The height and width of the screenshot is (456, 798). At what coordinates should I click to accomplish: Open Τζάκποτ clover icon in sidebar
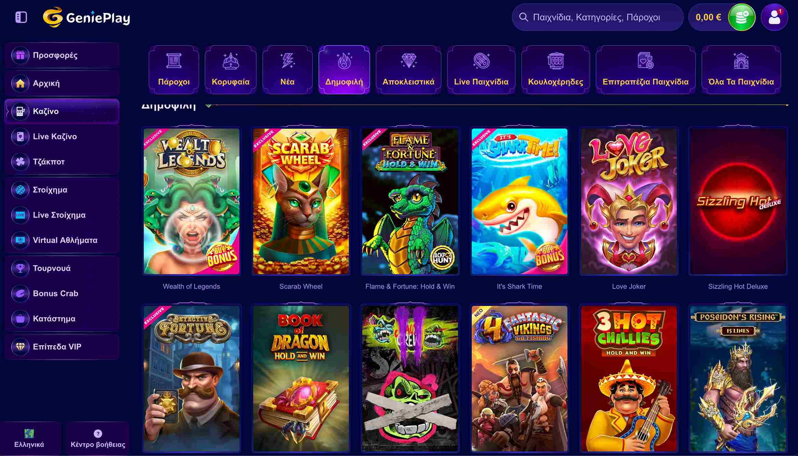[x=20, y=162]
